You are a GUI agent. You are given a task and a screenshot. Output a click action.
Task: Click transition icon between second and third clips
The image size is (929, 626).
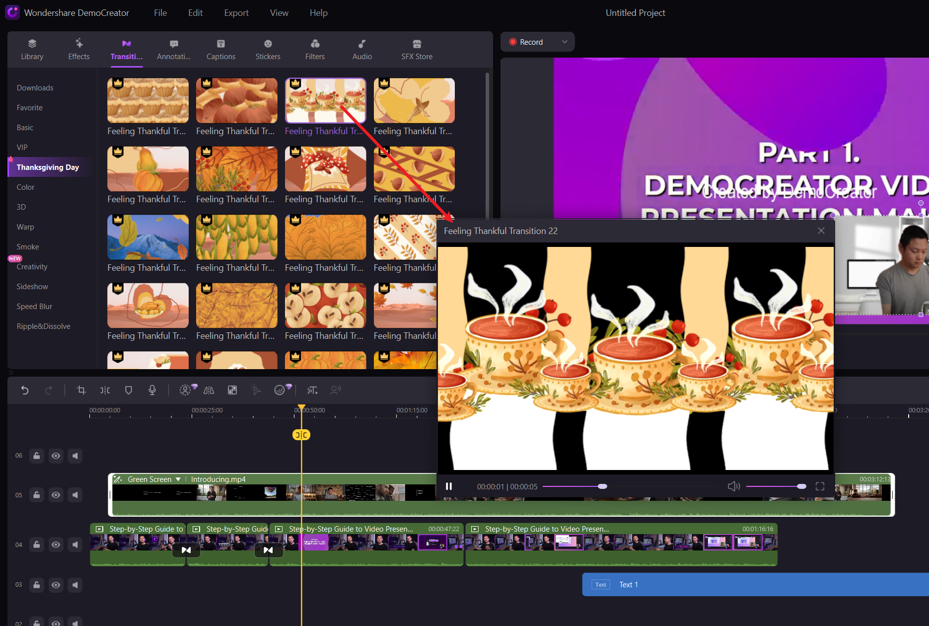coord(268,550)
